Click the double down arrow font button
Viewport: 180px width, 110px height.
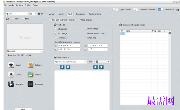tap(68, 67)
